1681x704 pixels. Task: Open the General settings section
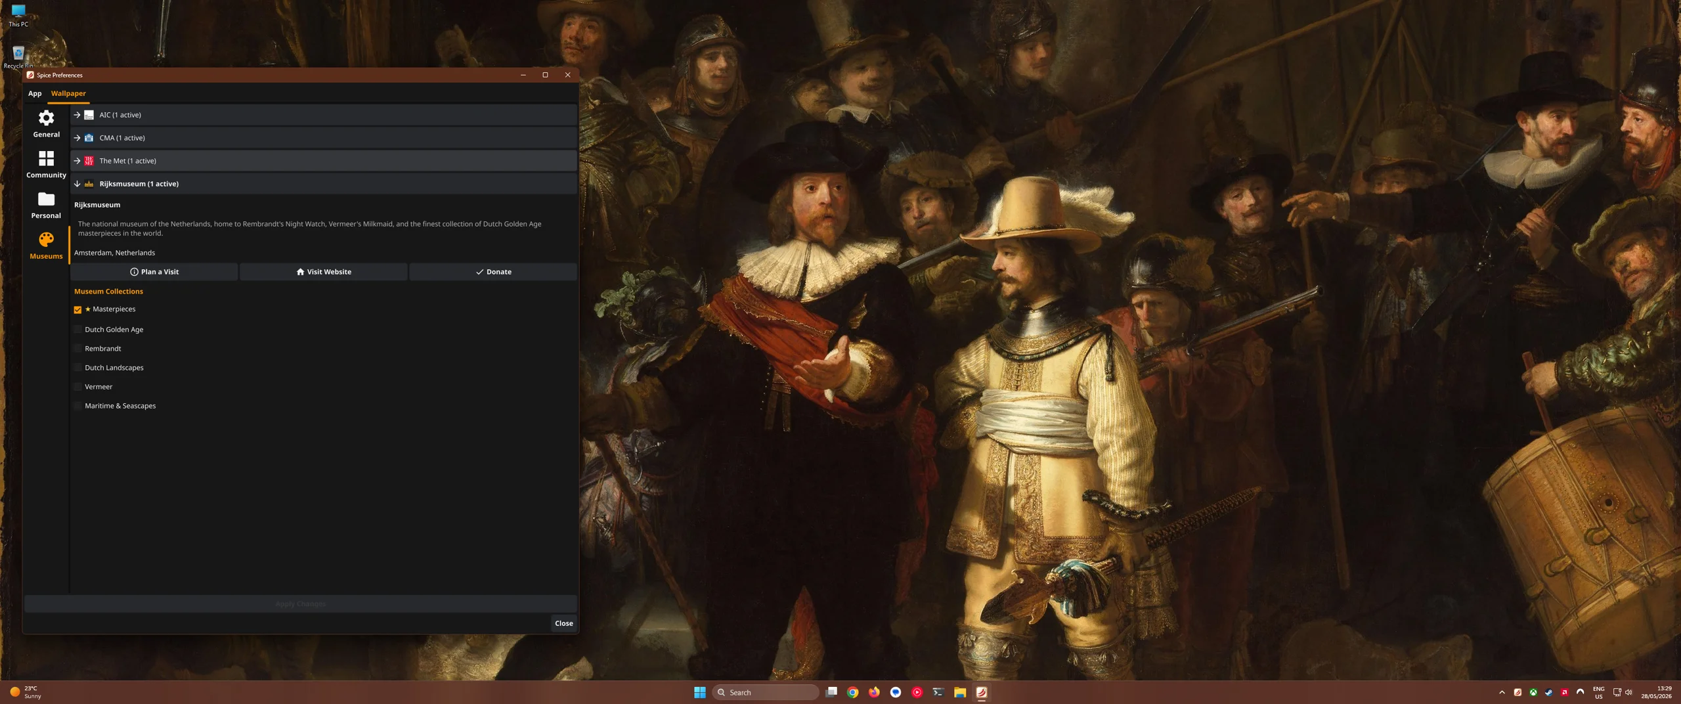pyautogui.click(x=46, y=123)
